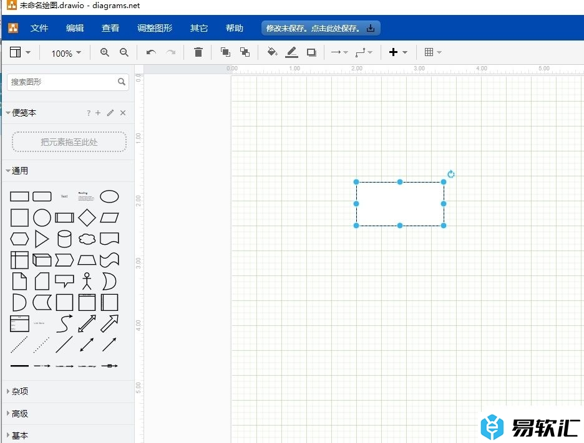Screen dimensions: 584x443
Task: Click the draw.io logo icon
Action: (13, 28)
